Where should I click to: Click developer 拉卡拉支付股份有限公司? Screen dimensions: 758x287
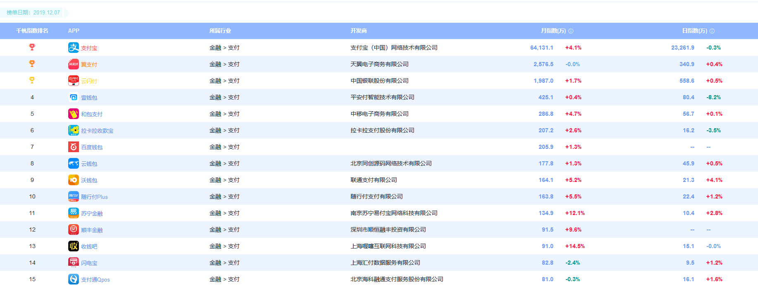(382, 130)
